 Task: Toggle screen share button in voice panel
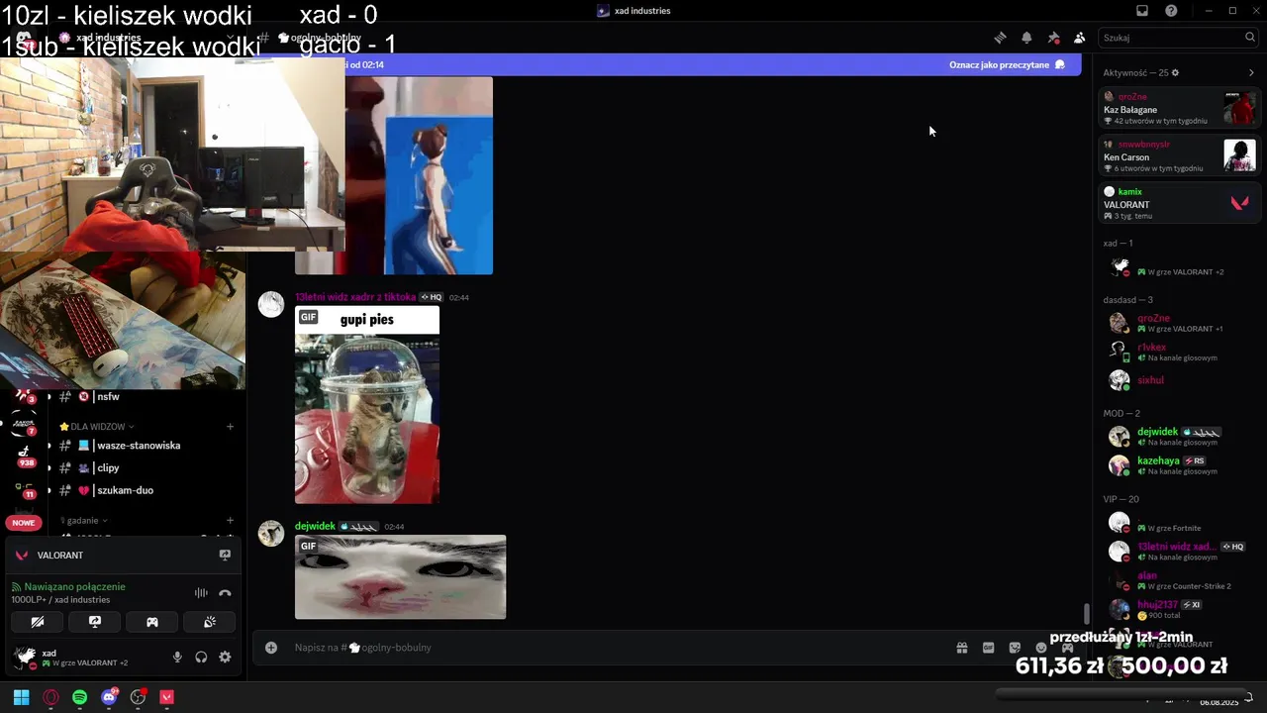95,622
